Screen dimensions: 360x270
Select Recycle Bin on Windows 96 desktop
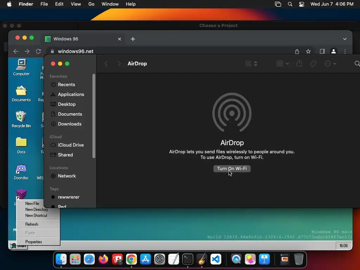(21, 120)
